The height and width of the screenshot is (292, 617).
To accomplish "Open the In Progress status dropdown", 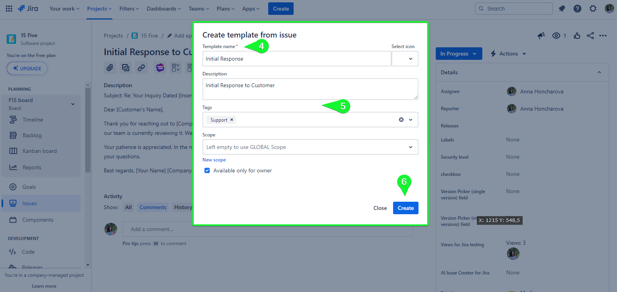I will pos(458,54).
